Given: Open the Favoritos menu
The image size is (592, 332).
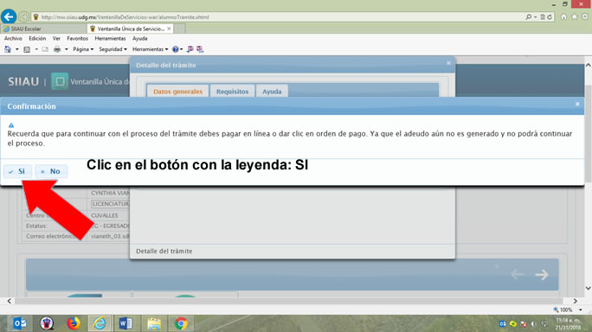Looking at the screenshot, I should (x=77, y=39).
